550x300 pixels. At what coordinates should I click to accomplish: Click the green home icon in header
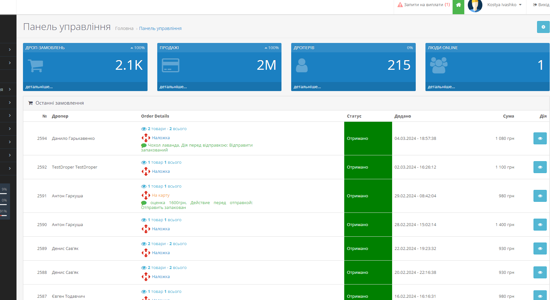(x=458, y=5)
